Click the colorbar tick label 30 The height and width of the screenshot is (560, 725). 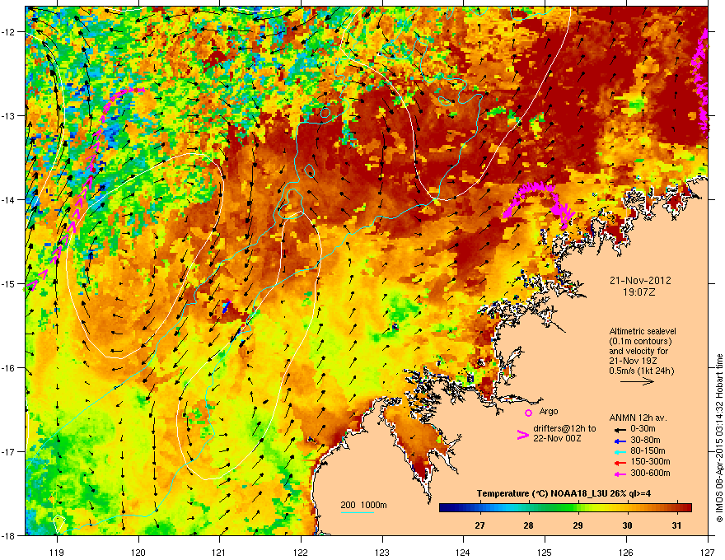coord(627,525)
